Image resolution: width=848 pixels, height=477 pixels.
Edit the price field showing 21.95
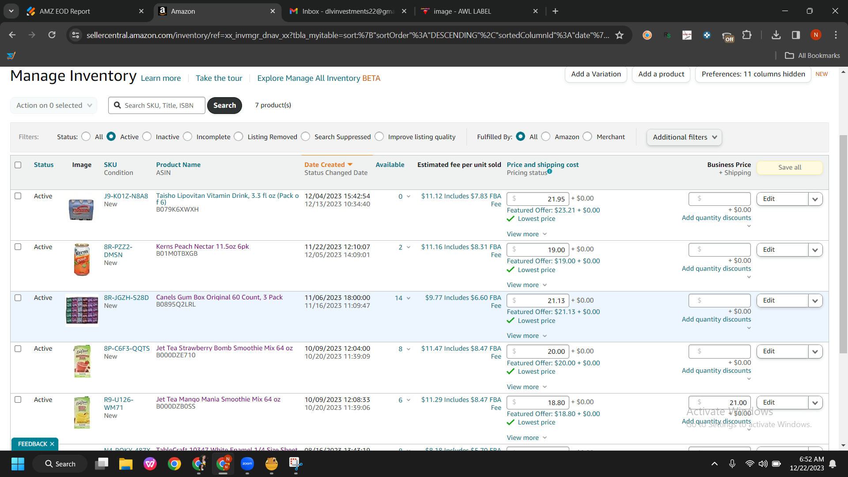(x=538, y=199)
